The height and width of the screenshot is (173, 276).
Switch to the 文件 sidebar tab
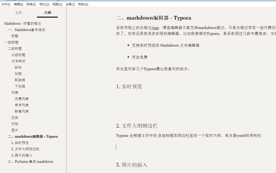[x=19, y=13]
